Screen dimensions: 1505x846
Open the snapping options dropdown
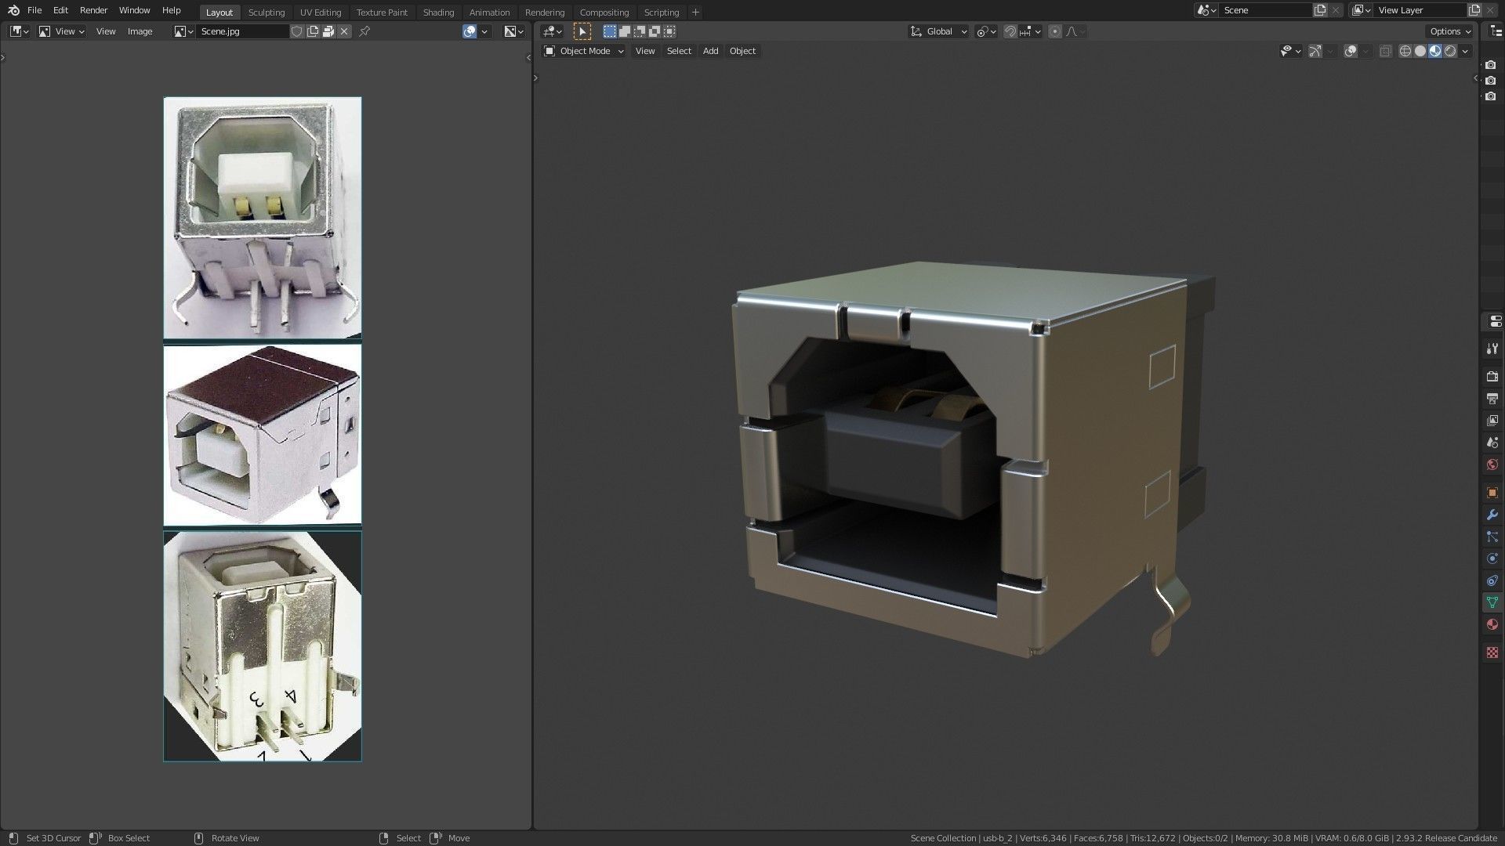[1030, 31]
